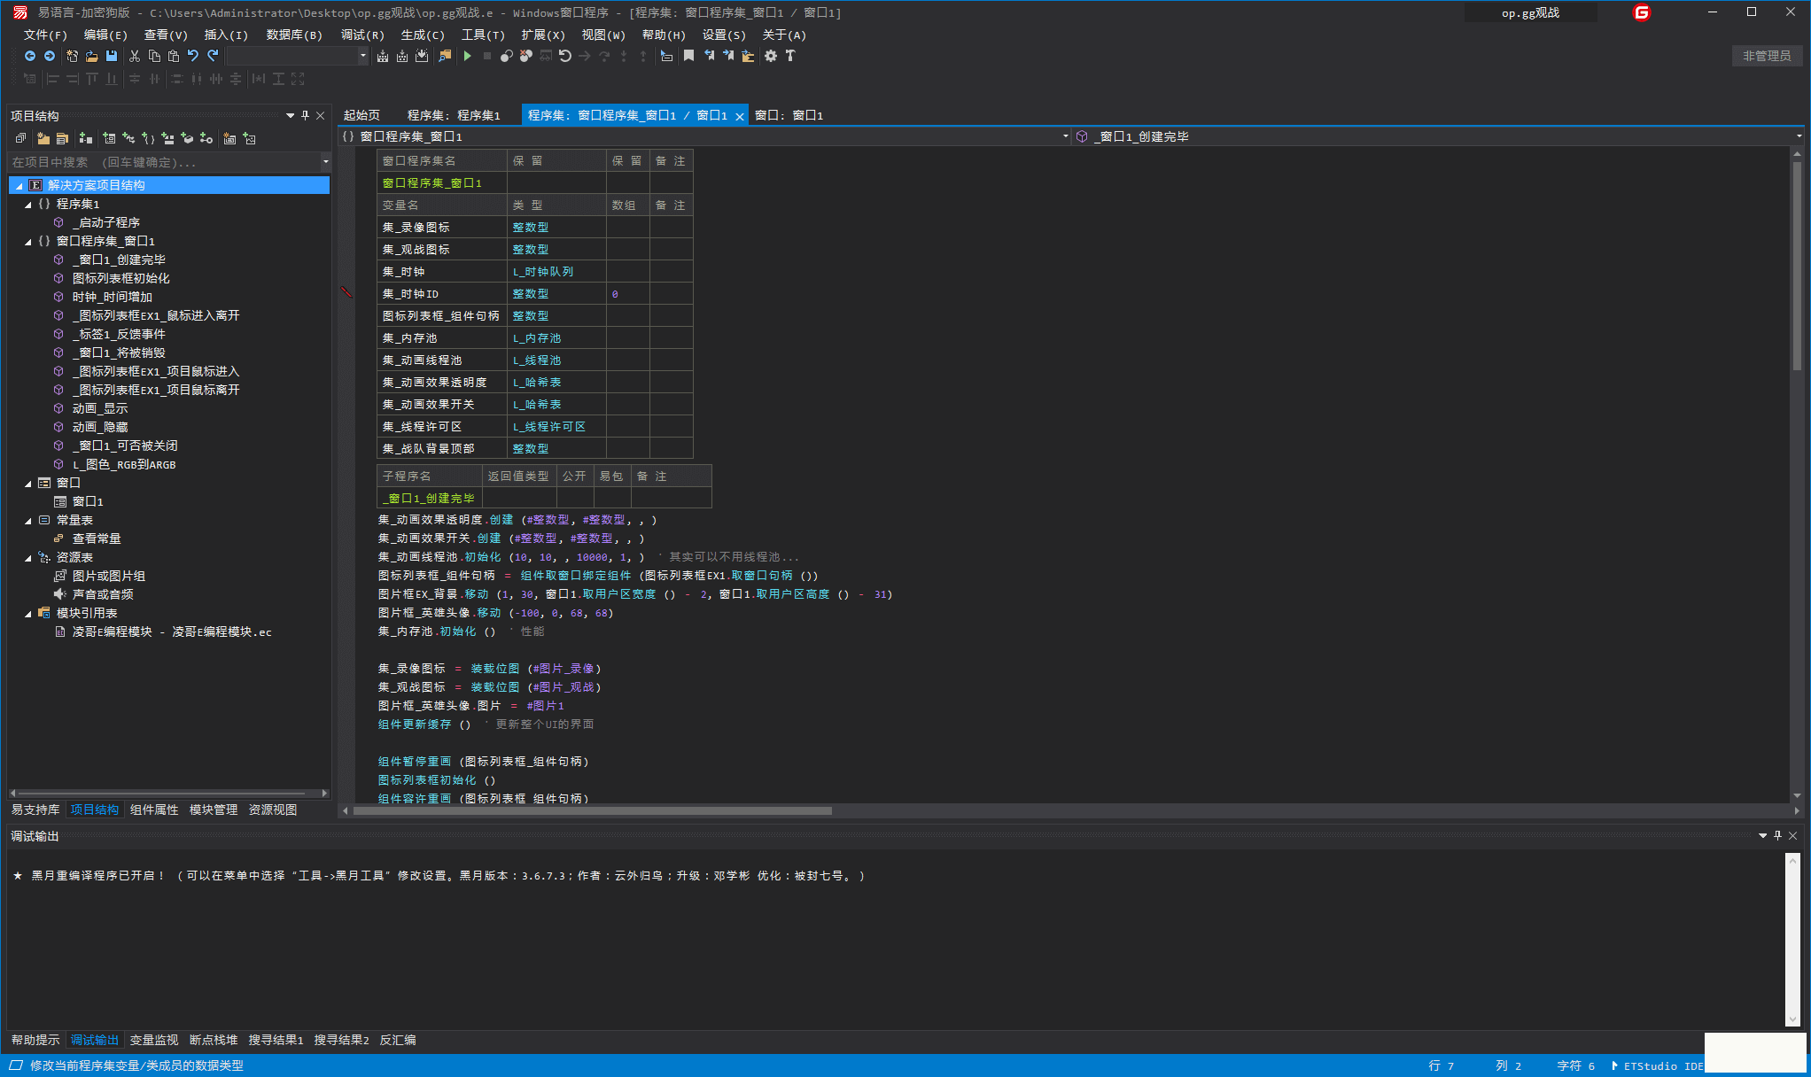Image resolution: width=1811 pixels, height=1077 pixels.
Task: Click the undo arrow icon
Action: point(193,56)
